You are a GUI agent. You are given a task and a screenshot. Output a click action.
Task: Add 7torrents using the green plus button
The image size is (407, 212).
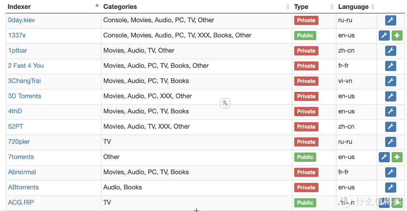tap(397, 157)
